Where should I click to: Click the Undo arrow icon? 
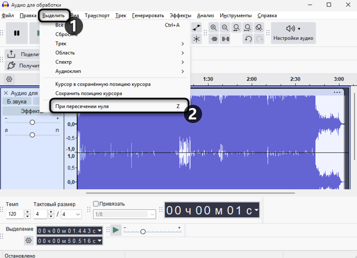coord(248,39)
